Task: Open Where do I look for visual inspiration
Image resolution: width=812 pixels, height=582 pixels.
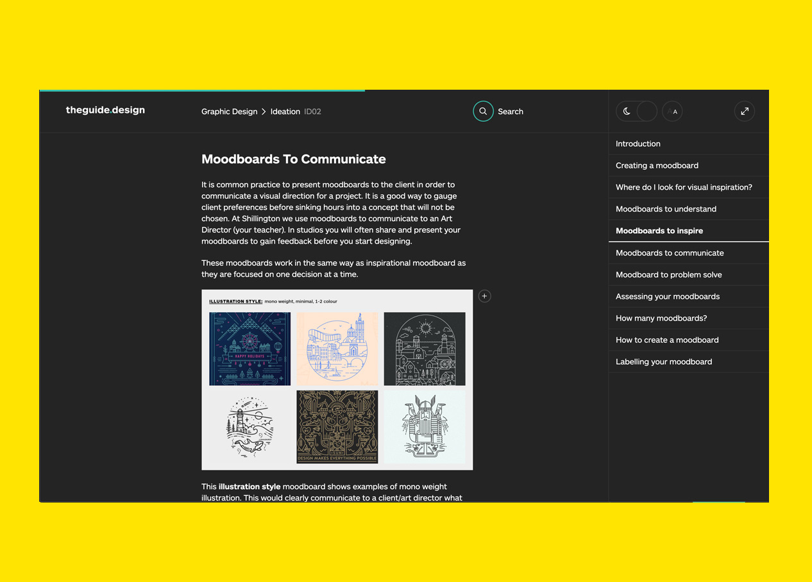Action: pyautogui.click(x=684, y=187)
